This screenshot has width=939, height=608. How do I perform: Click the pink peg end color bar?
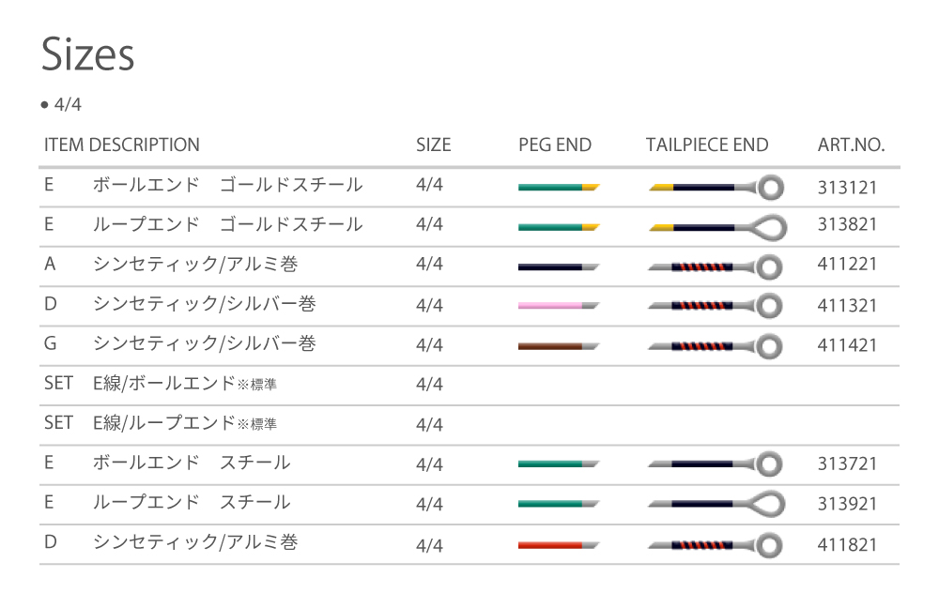[x=559, y=306]
